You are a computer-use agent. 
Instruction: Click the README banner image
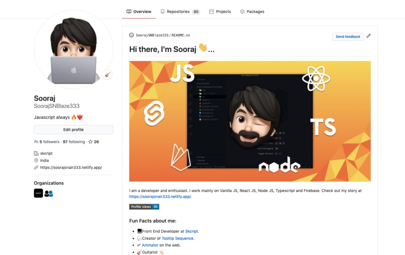[x=250, y=121]
